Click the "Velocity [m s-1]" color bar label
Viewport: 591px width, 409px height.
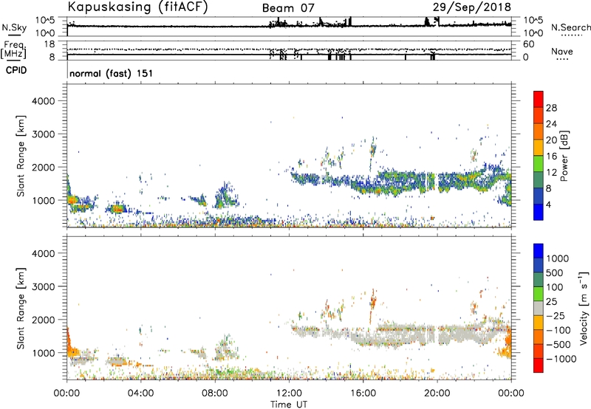584,308
